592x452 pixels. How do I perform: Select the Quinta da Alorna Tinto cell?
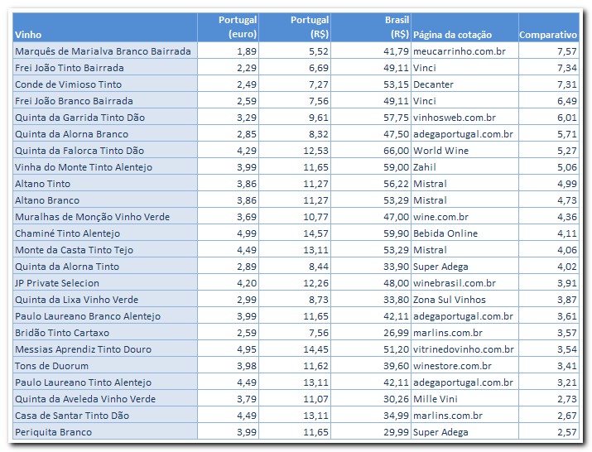click(x=105, y=267)
